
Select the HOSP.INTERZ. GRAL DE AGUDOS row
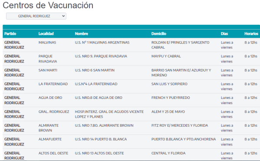click(x=132, y=114)
